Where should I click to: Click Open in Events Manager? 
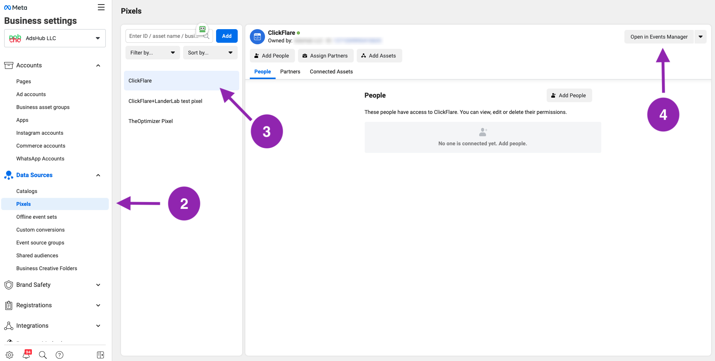click(x=659, y=37)
